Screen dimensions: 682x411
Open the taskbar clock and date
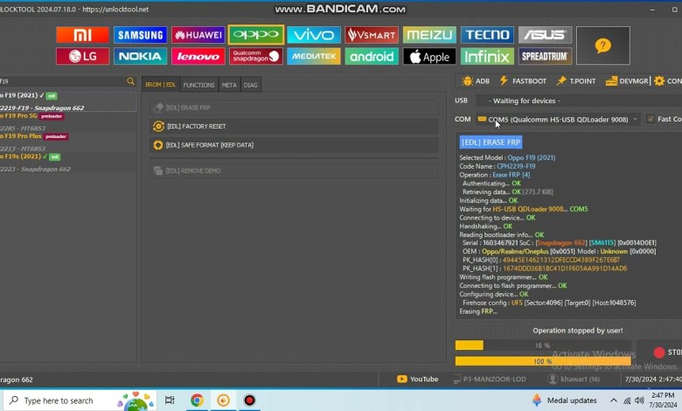click(663, 401)
